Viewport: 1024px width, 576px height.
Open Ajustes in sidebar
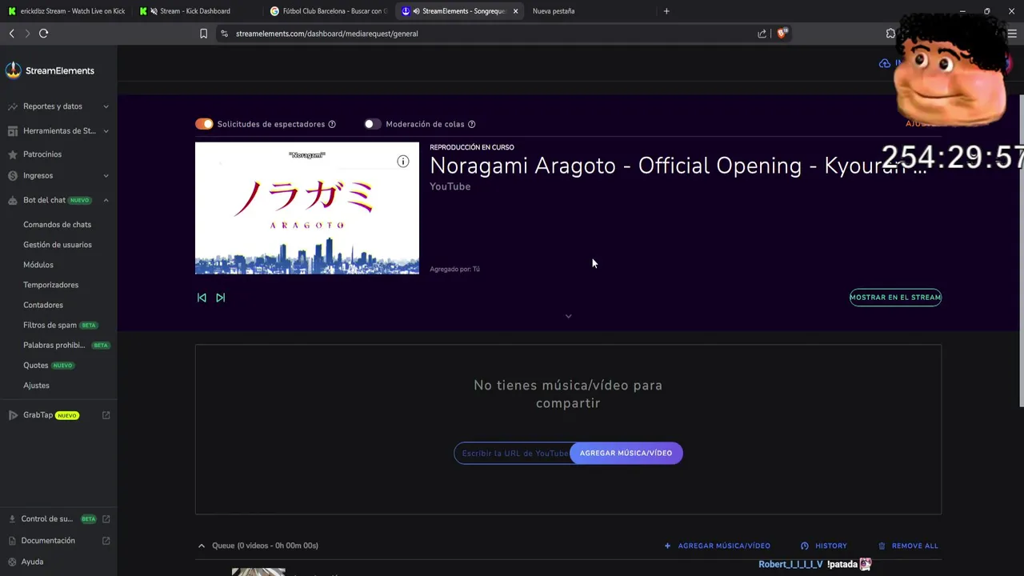[x=36, y=386]
